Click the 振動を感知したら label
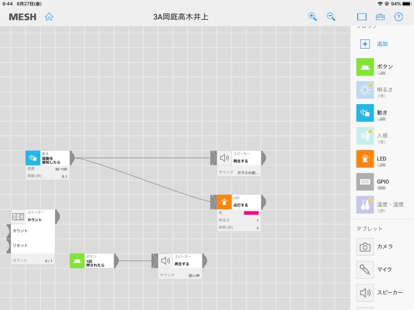Viewport: 414px width, 310px height. coord(51,160)
